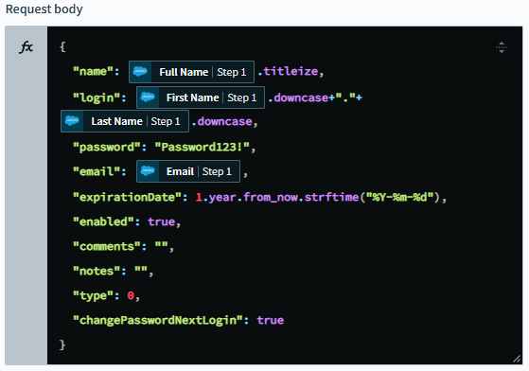529x371 pixels.
Task: Click Salesforce icon on Full Name pill
Action: (x=140, y=72)
